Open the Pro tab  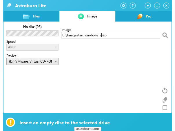pos(143,16)
